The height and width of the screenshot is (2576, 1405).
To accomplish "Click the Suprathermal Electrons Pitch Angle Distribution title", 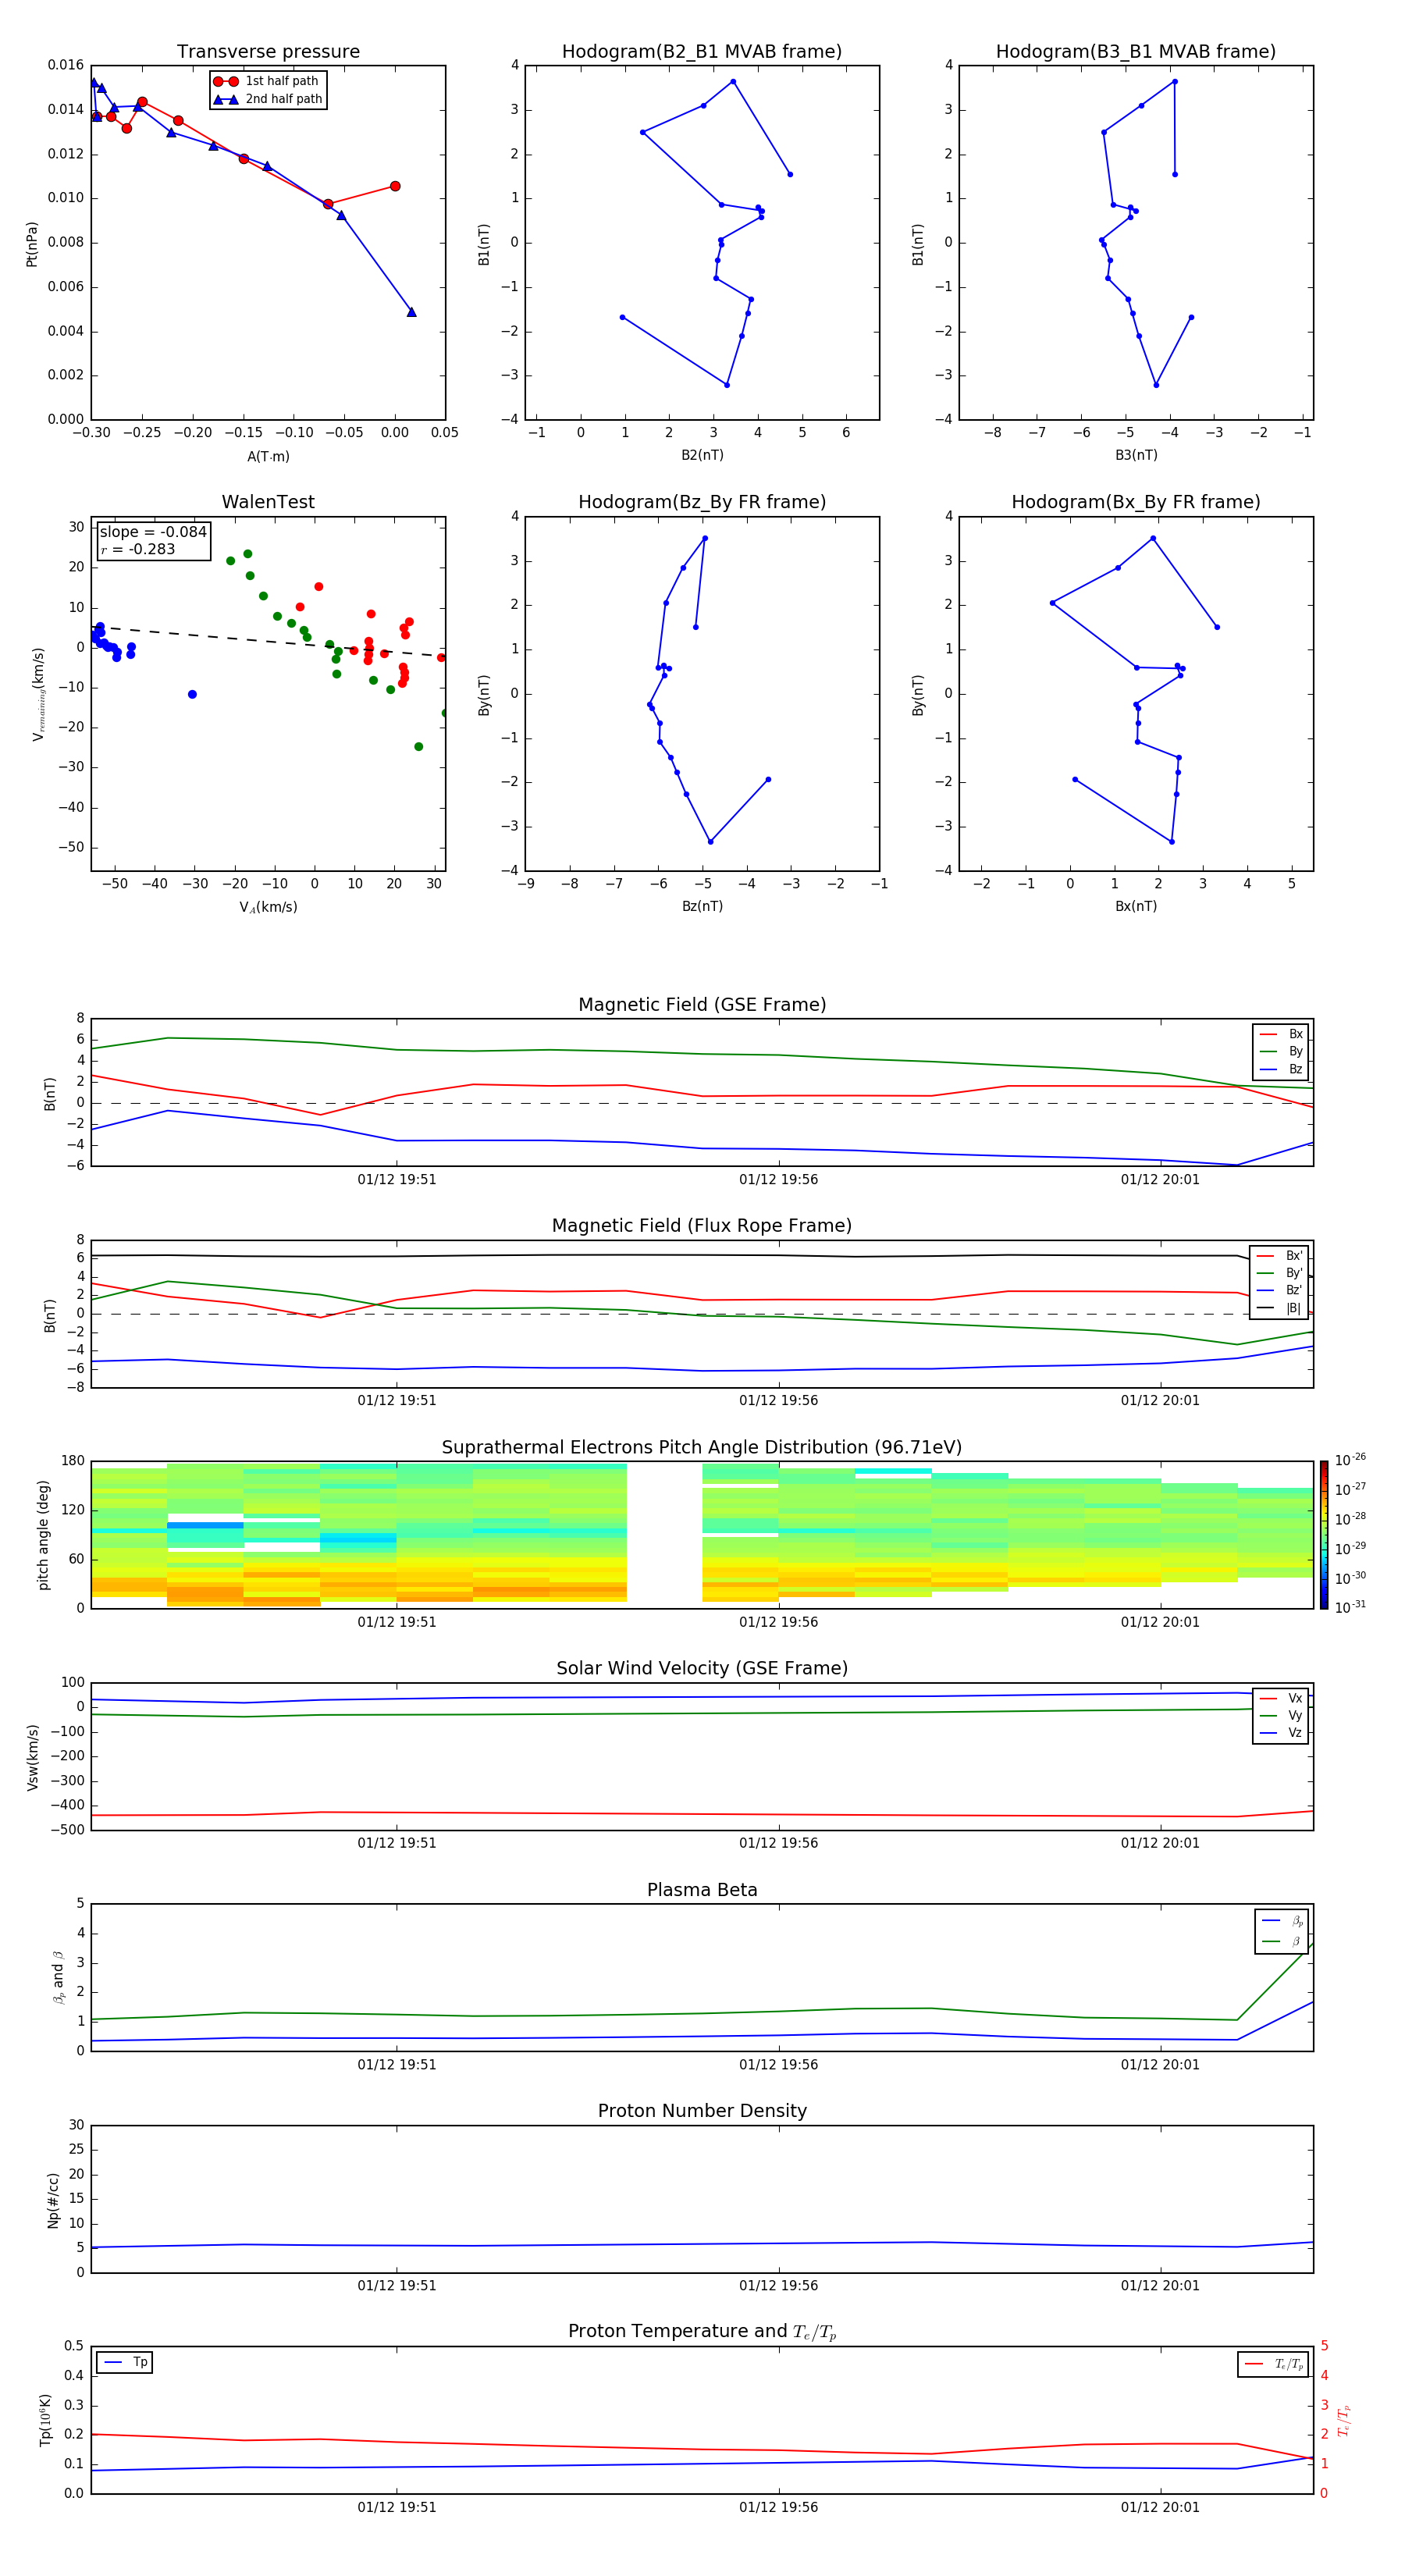I will coord(702,1448).
